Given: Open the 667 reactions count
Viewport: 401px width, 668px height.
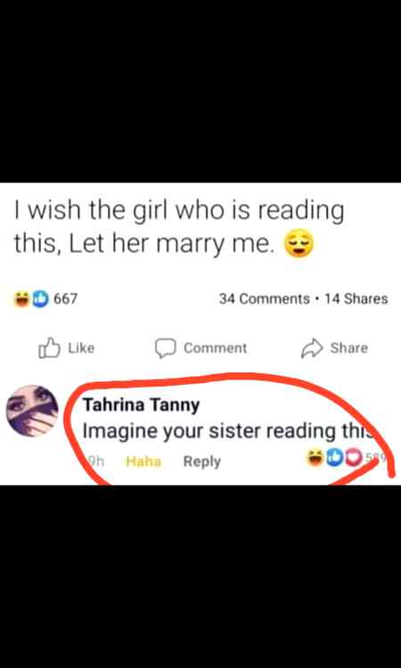Looking at the screenshot, I should [66, 298].
